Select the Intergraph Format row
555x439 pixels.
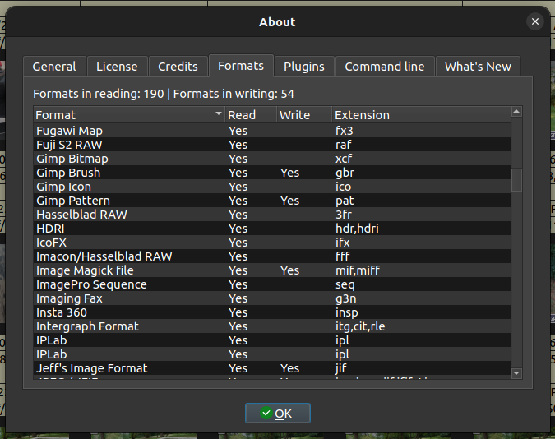point(272,326)
